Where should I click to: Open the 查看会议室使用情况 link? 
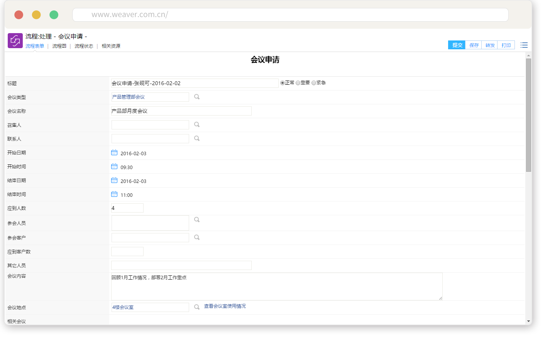point(225,306)
